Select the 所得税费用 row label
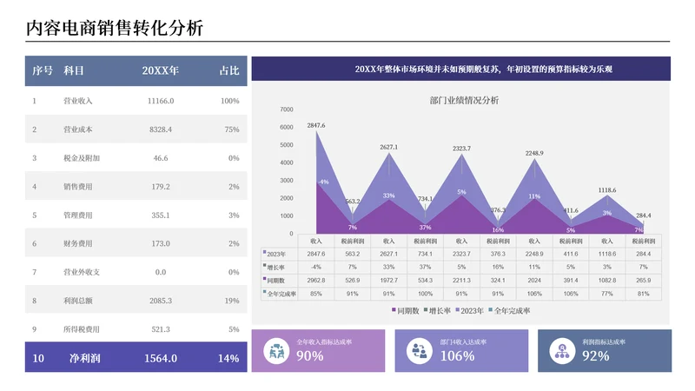Screen dimensions: 695x391 click(x=82, y=329)
